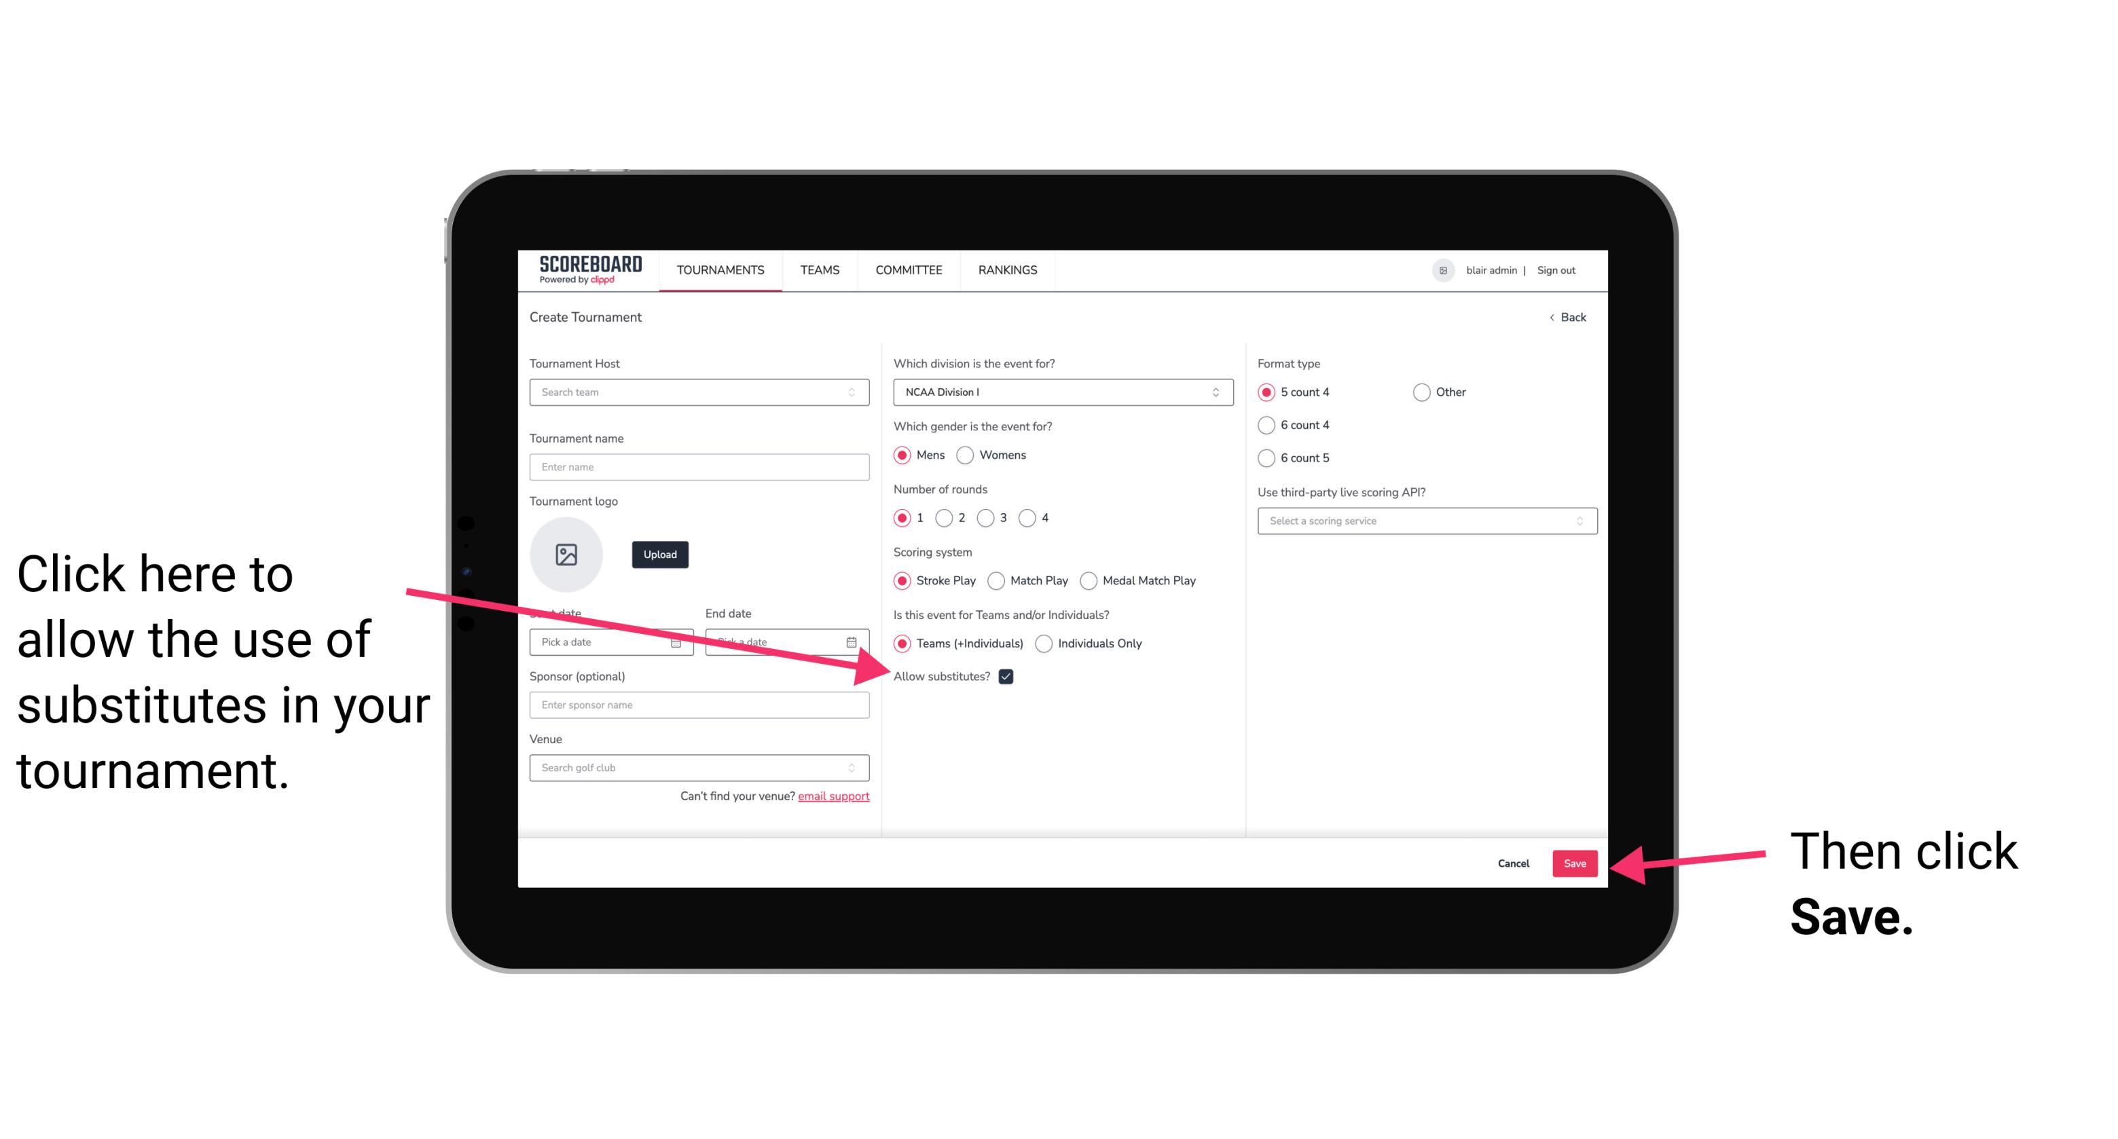Click the Save button
The width and height of the screenshot is (2118, 1139).
coord(1575,861)
